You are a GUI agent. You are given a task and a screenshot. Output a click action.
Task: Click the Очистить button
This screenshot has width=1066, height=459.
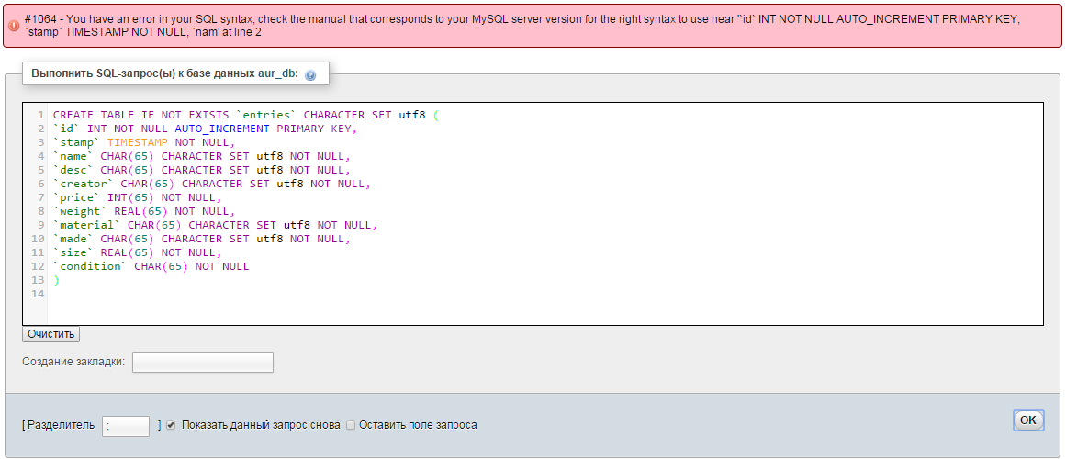pyautogui.click(x=51, y=334)
